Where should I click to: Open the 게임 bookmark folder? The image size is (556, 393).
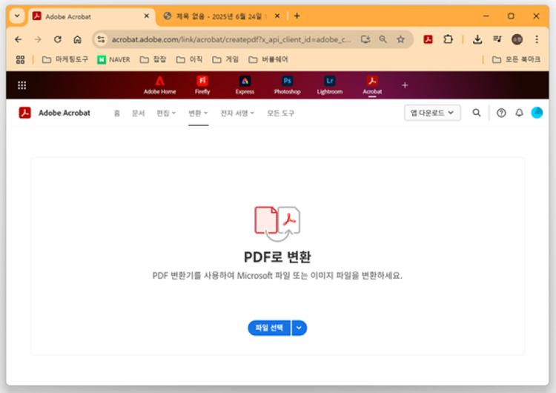tap(225, 59)
